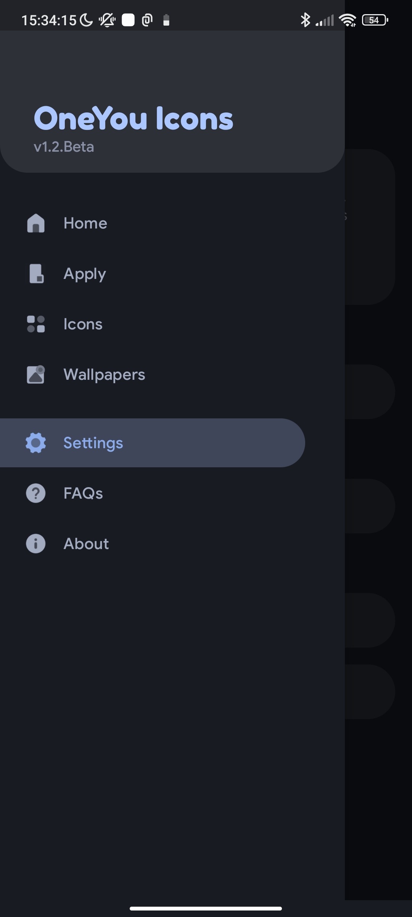Open the Icons menu label

coord(83,324)
